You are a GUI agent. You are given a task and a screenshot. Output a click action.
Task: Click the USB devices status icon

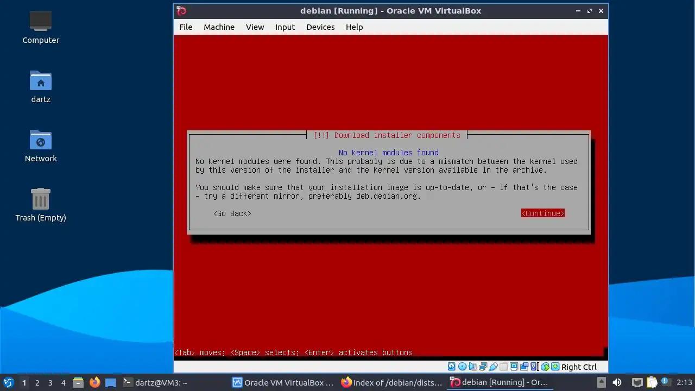[494, 367]
